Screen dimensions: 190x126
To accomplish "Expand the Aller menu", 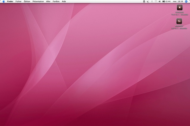I will tap(48, 1).
